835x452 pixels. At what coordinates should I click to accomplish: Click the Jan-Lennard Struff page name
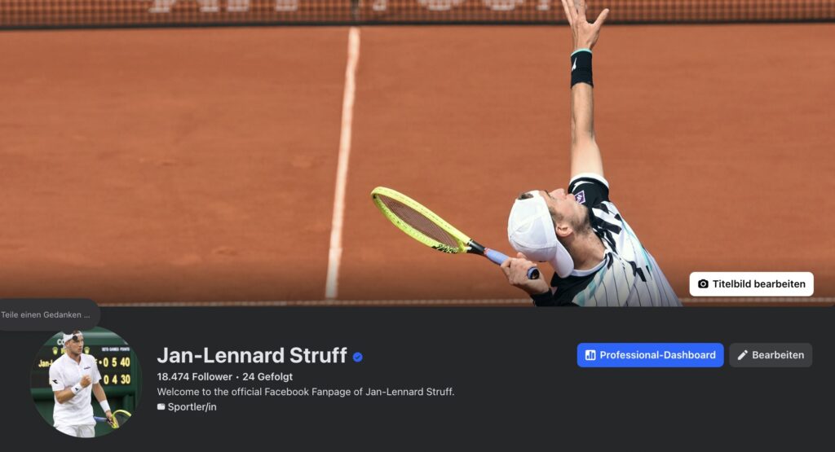click(x=252, y=355)
